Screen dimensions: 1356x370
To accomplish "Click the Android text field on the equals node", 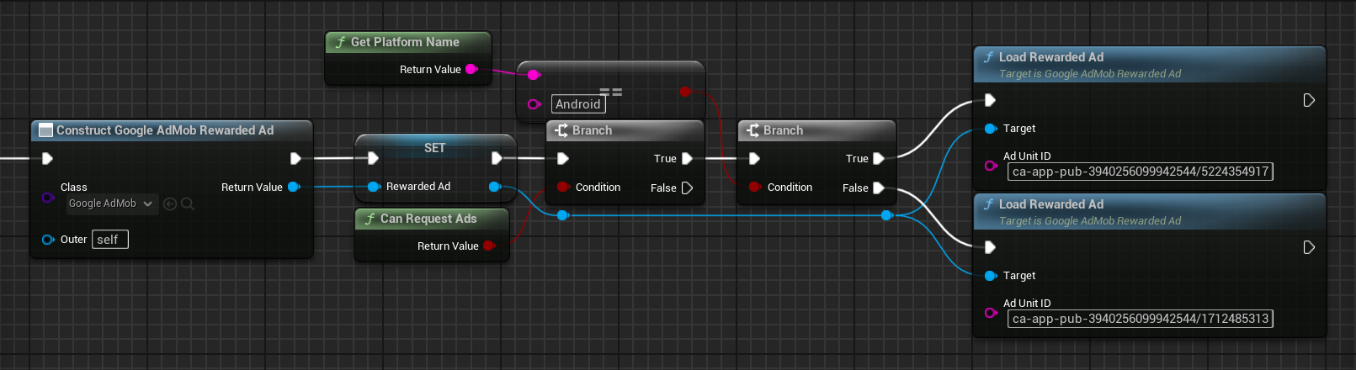I will pos(578,104).
